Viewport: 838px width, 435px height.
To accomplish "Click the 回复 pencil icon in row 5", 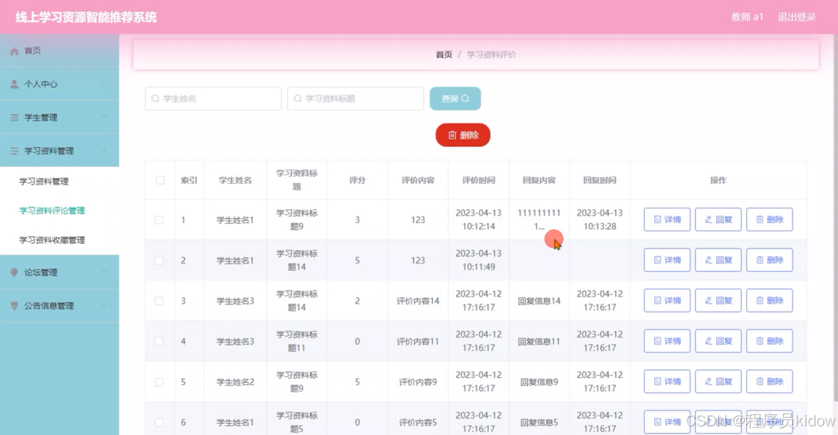I will pos(708,381).
